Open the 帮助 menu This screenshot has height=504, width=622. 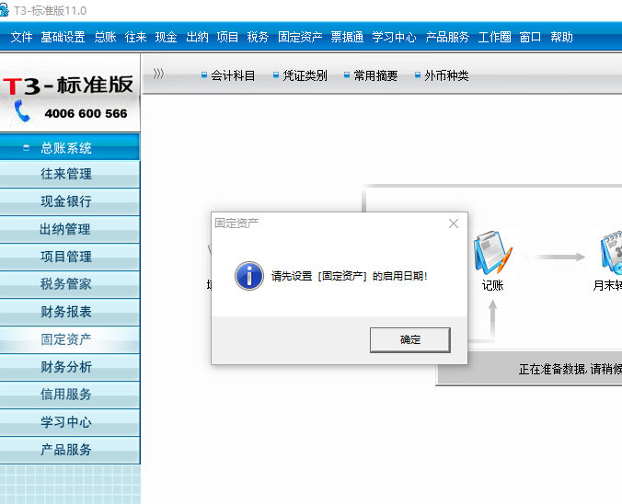[x=561, y=37]
